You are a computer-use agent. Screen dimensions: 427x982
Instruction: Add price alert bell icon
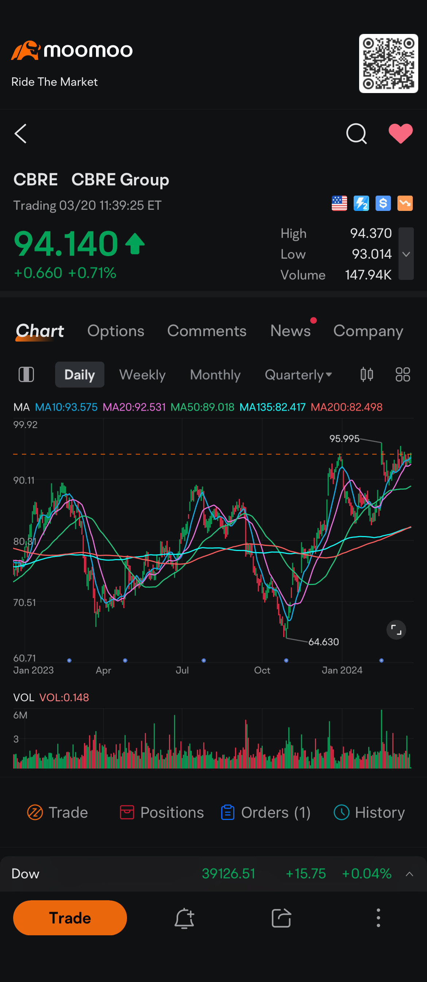(x=185, y=918)
